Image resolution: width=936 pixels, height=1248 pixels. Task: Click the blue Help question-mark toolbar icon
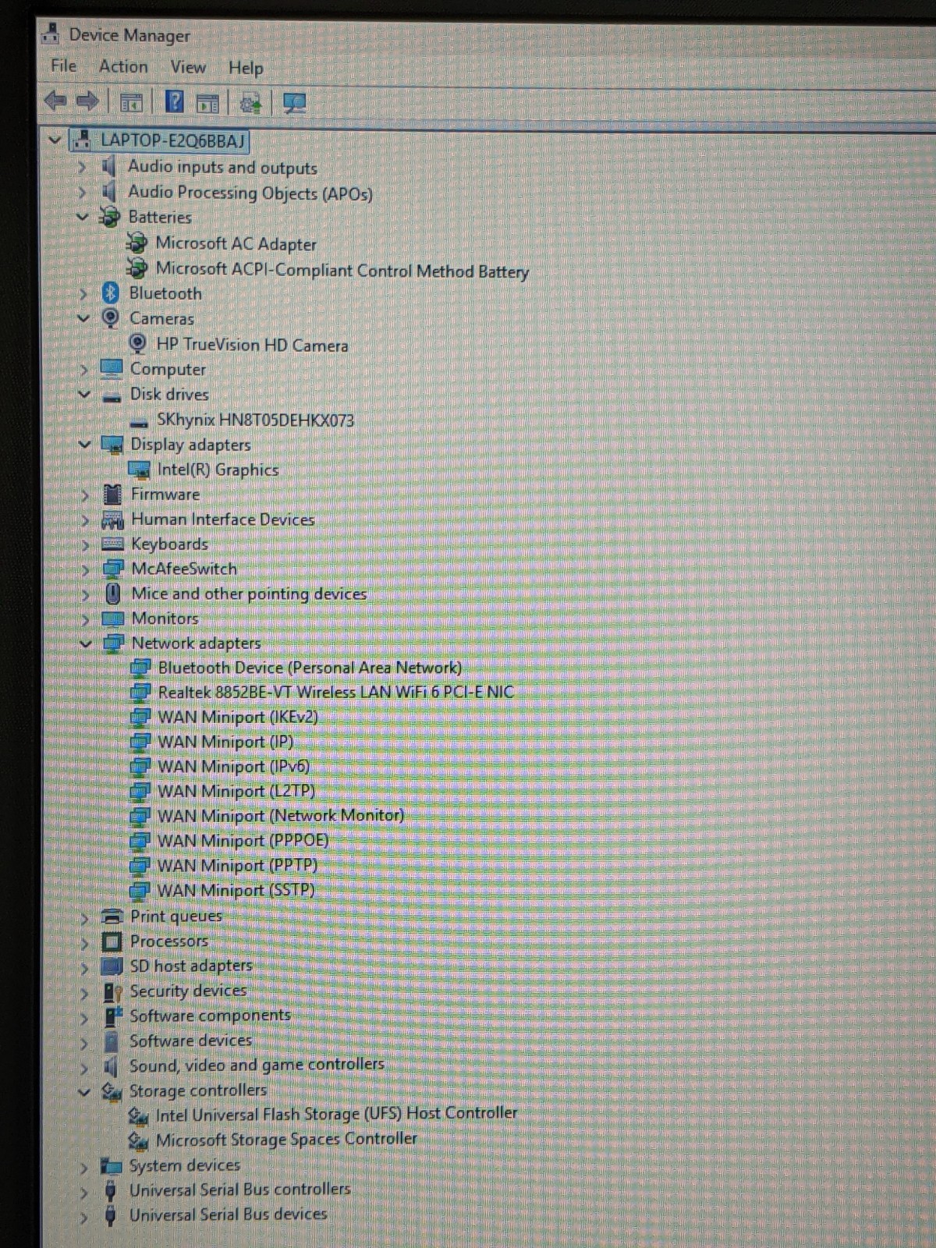175,102
